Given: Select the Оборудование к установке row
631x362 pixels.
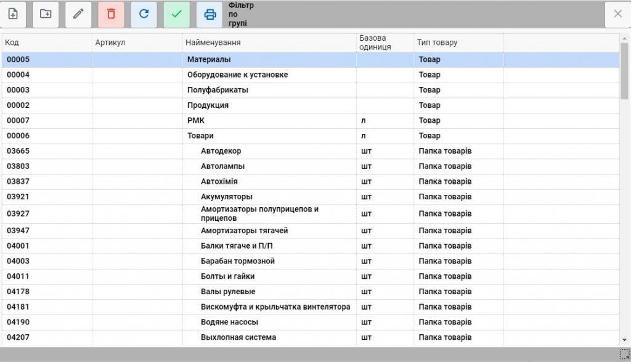Looking at the screenshot, I should (311, 75).
